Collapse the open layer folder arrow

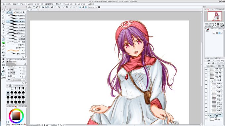(210, 81)
